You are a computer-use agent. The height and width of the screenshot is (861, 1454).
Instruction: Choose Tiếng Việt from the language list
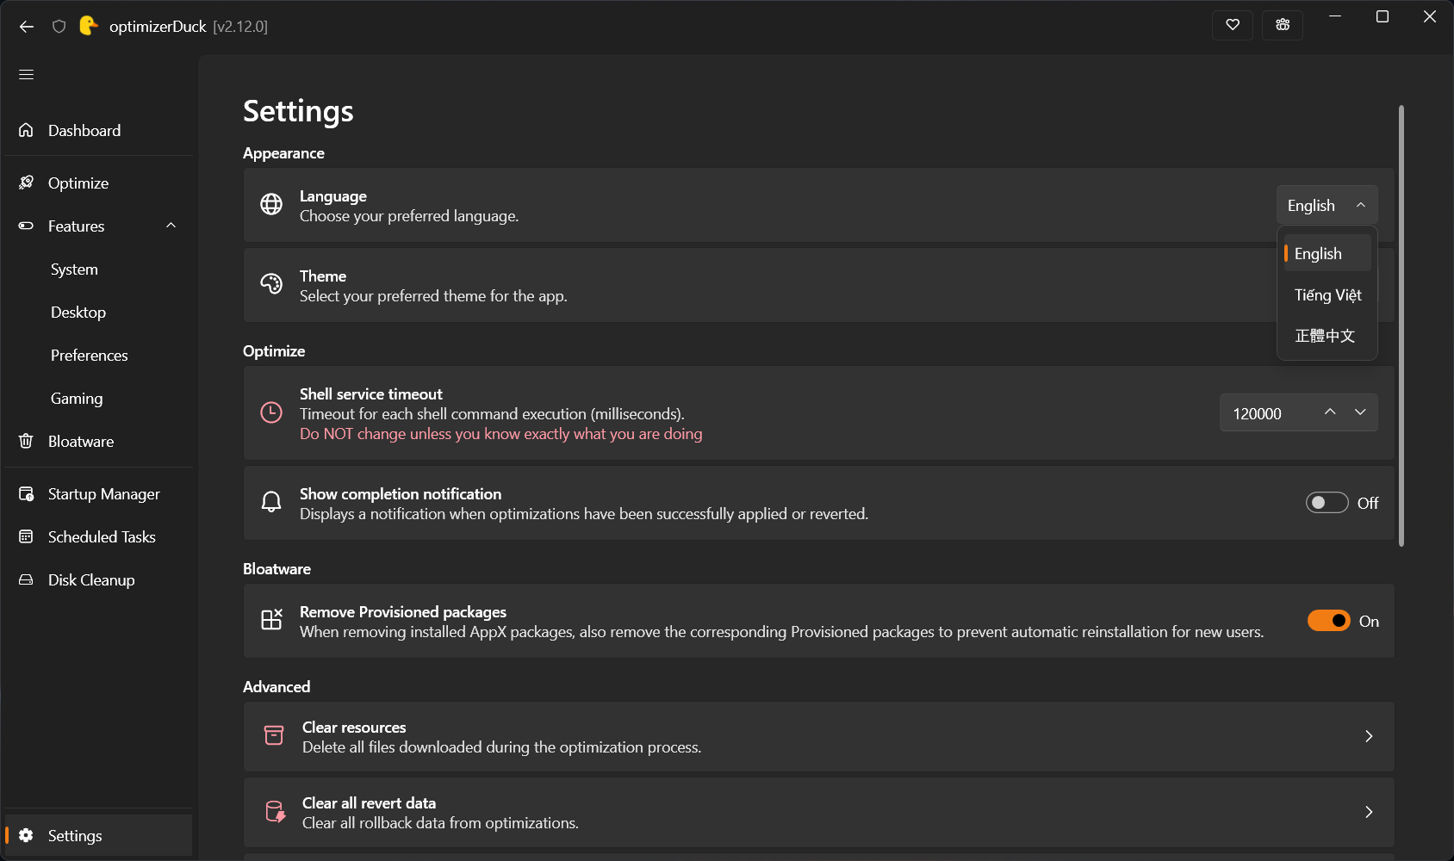point(1327,294)
